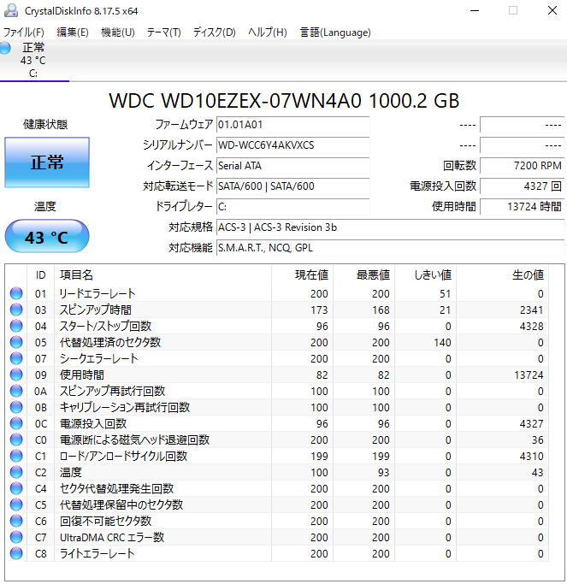The width and height of the screenshot is (567, 584).
Task: Click the 最悪値 column header
Action: point(364,274)
